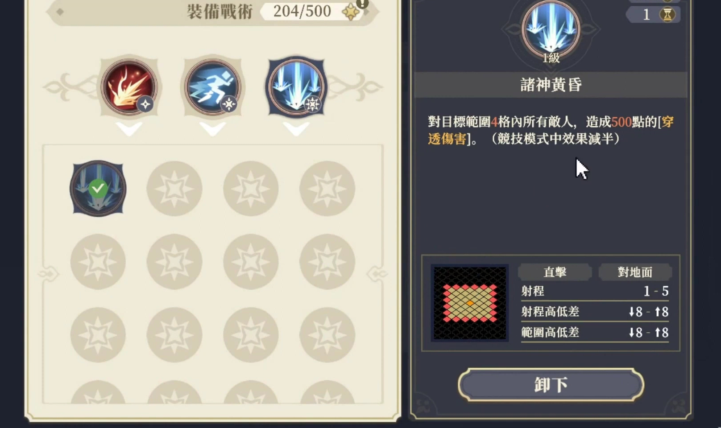Click the 穿透傷害 highlighted keyword link
721x428 pixels.
pyautogui.click(x=551, y=130)
